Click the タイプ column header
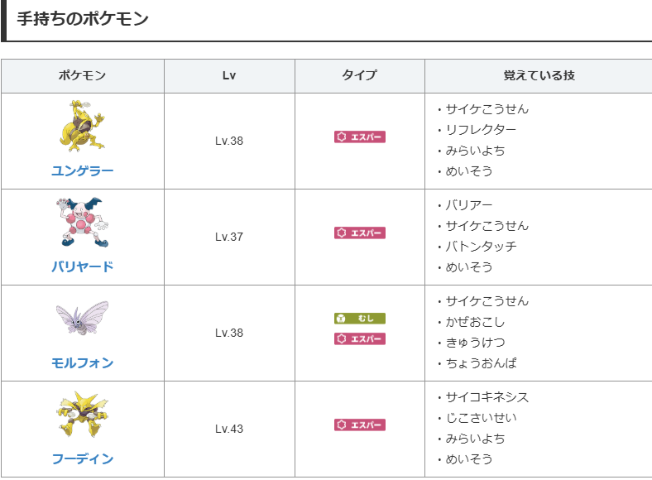652x480 pixels. tap(360, 76)
